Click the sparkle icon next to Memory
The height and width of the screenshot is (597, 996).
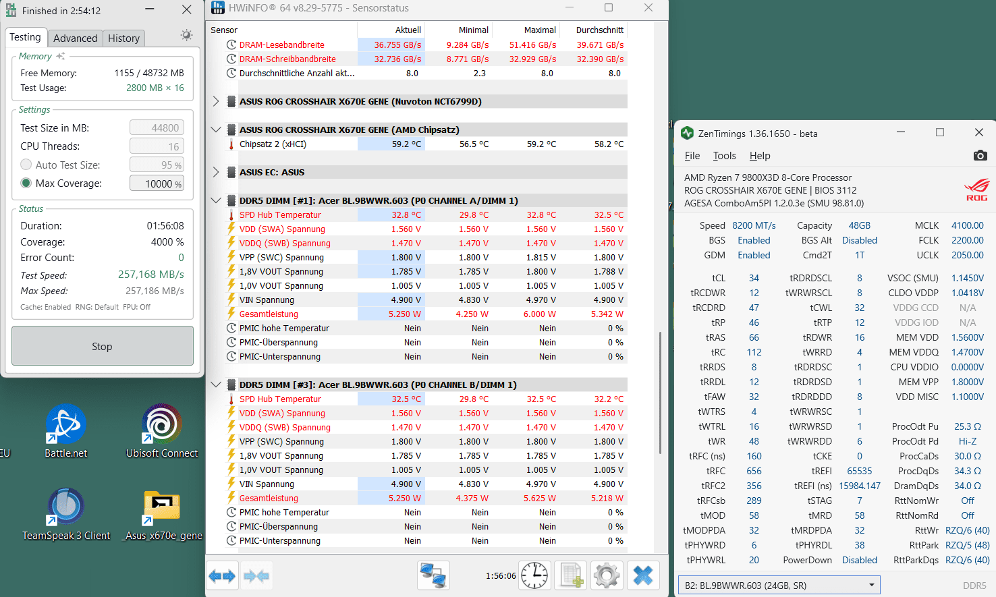61,56
